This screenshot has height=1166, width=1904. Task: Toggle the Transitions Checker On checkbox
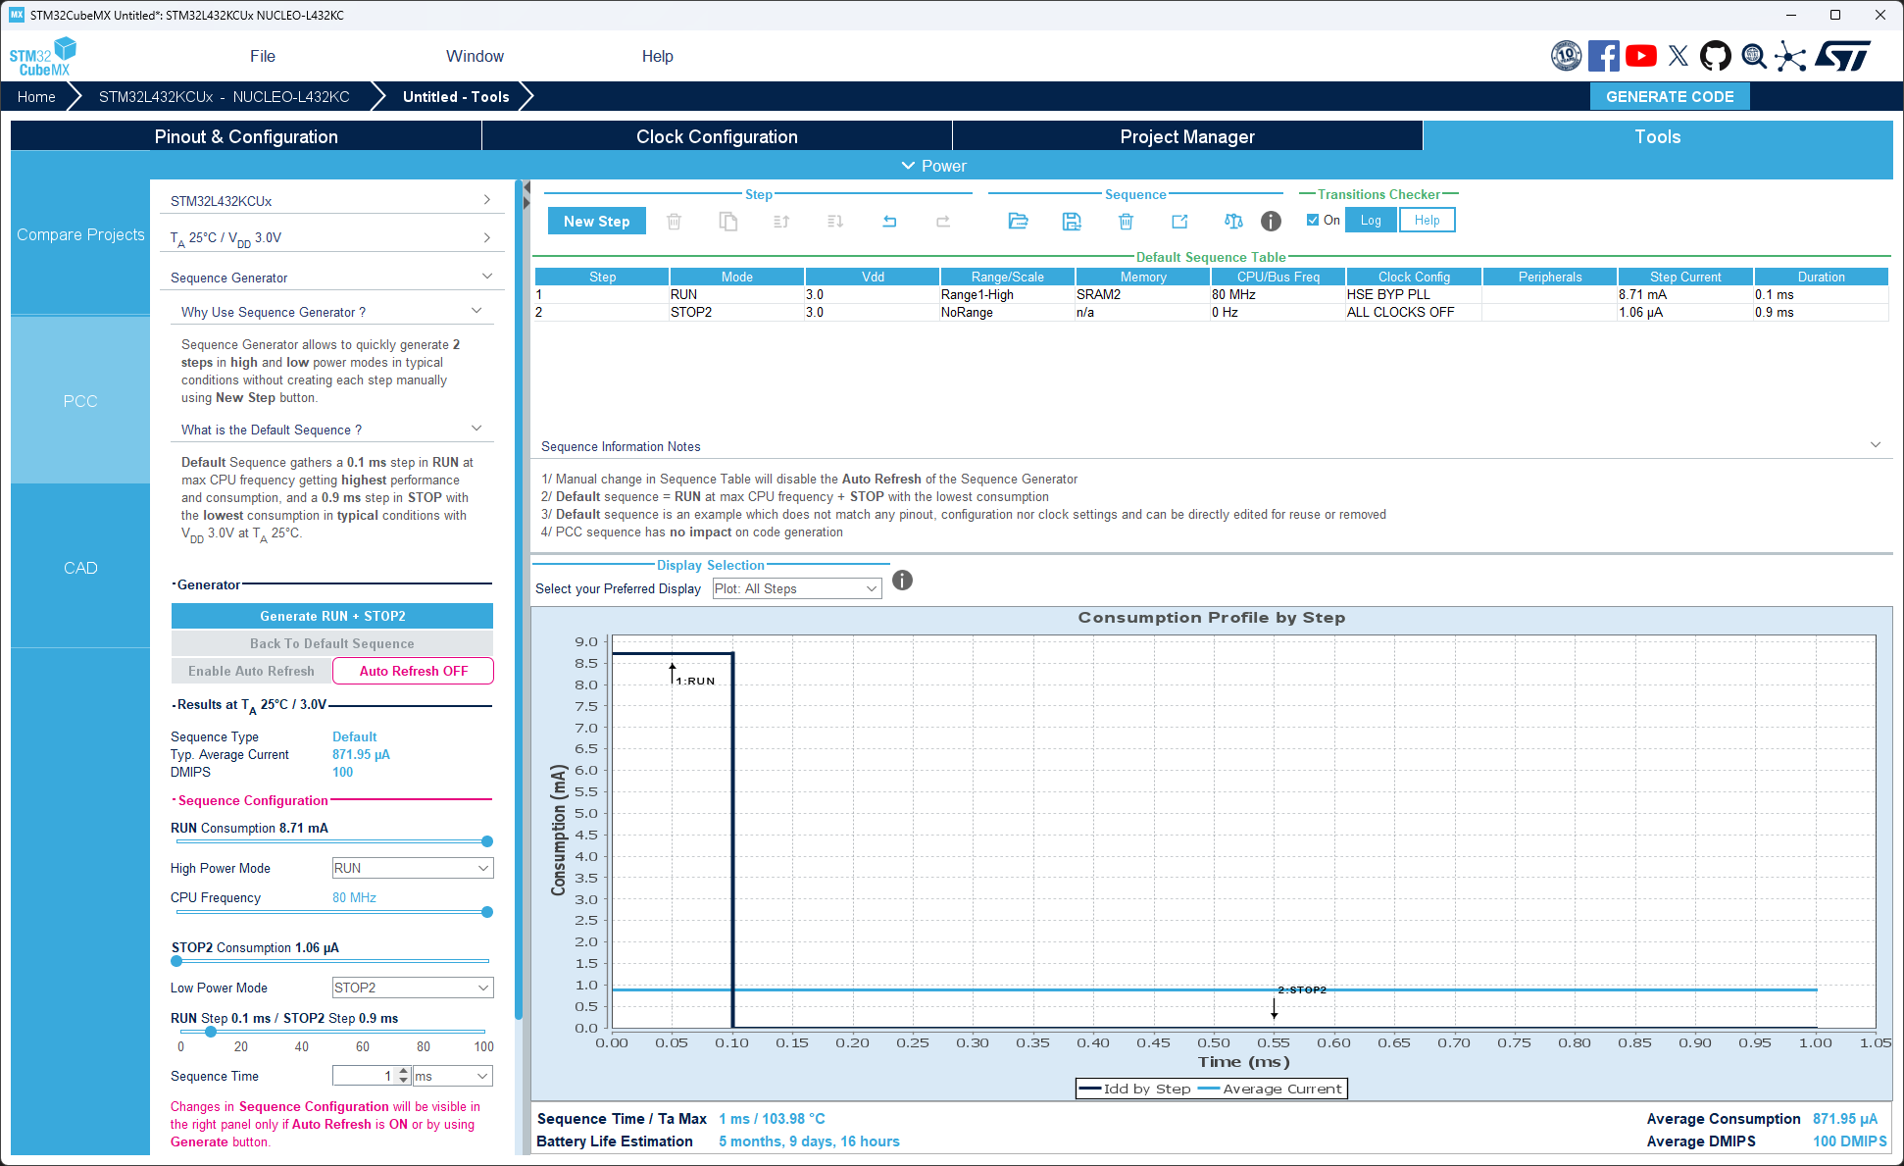[x=1313, y=220]
